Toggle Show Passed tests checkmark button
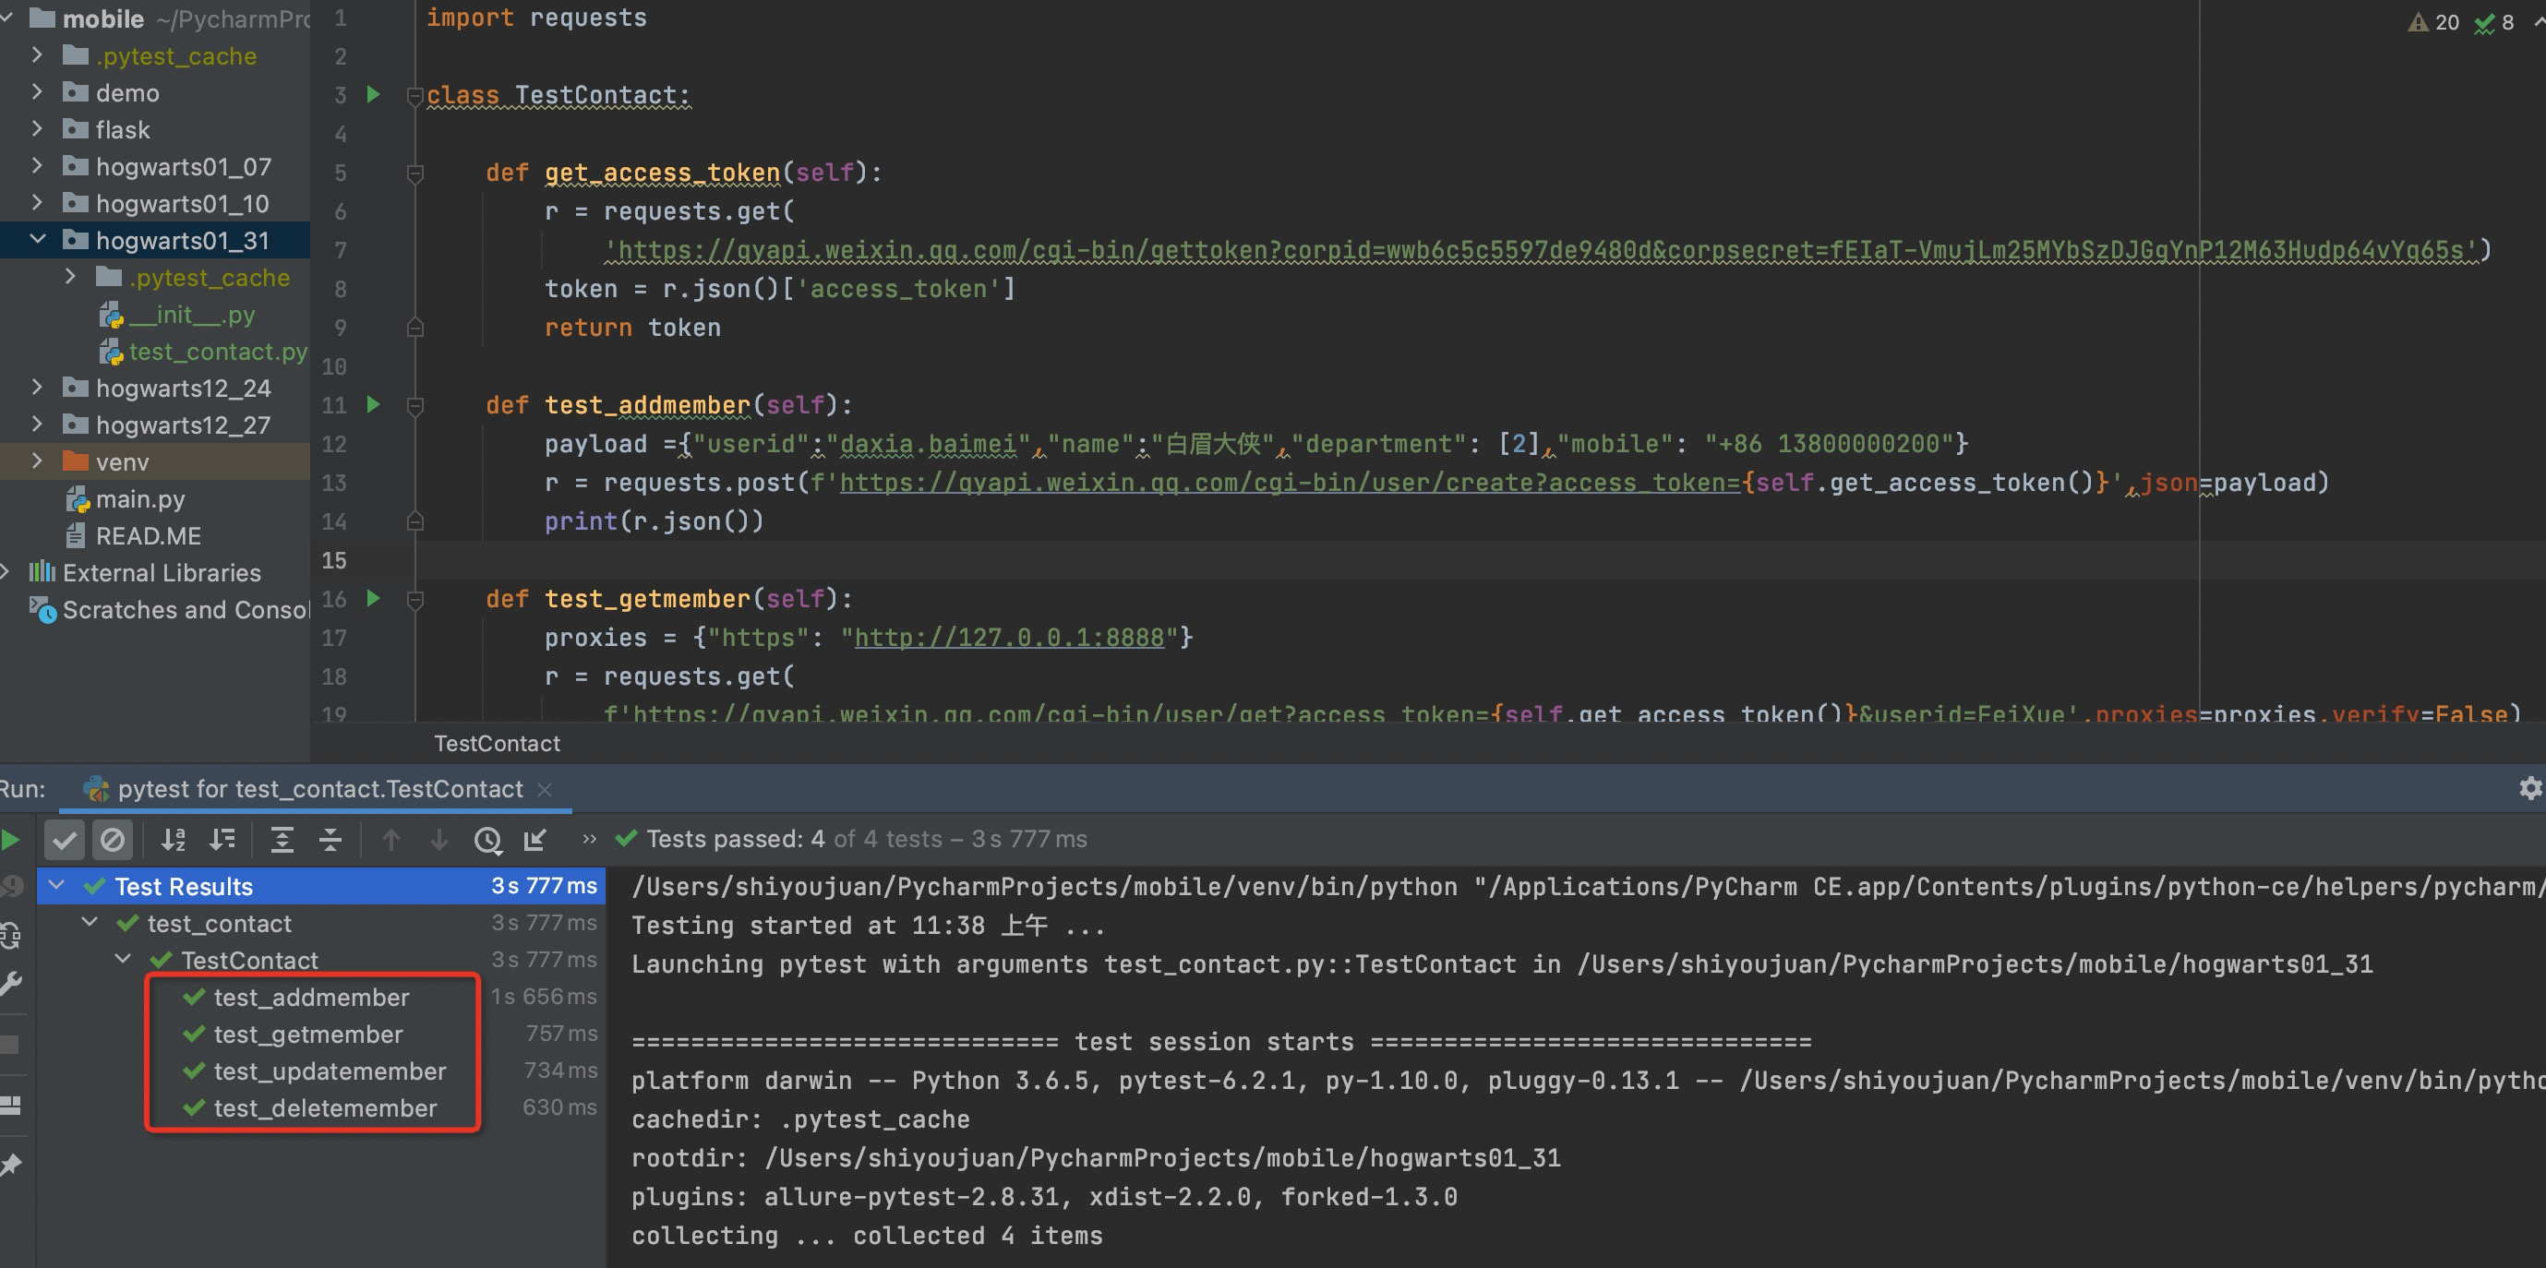 (x=65, y=840)
